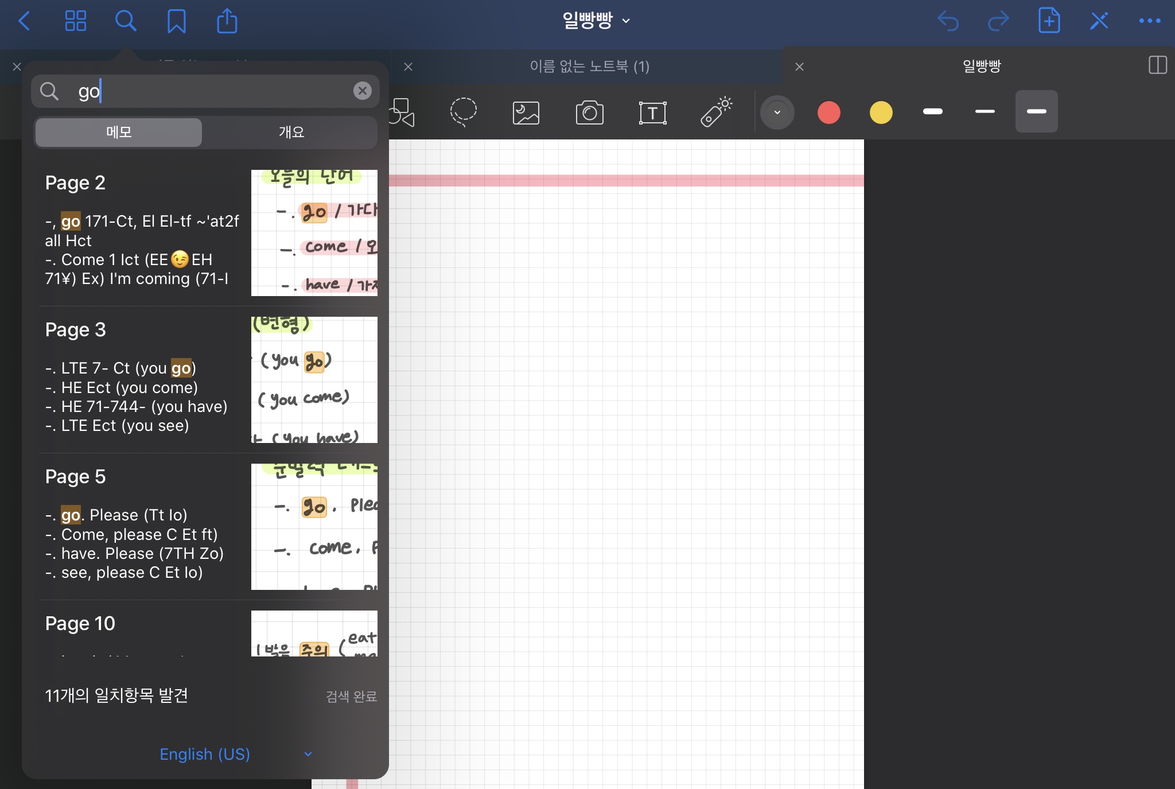The height and width of the screenshot is (789, 1175).
Task: Bookmark the current page
Action: 176,21
